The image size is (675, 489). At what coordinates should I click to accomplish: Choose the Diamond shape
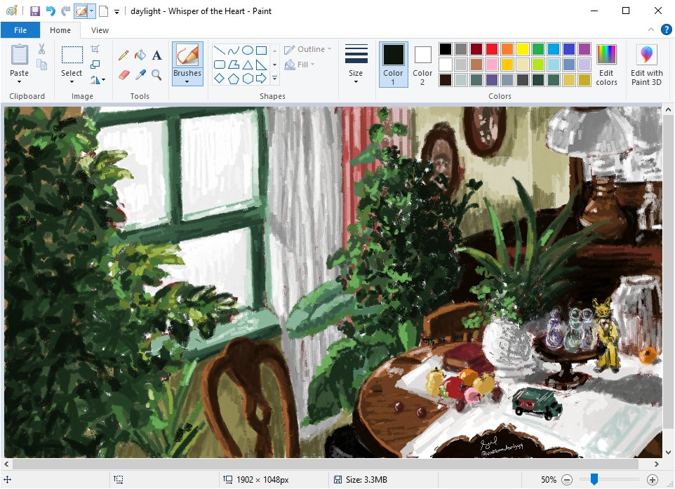220,79
